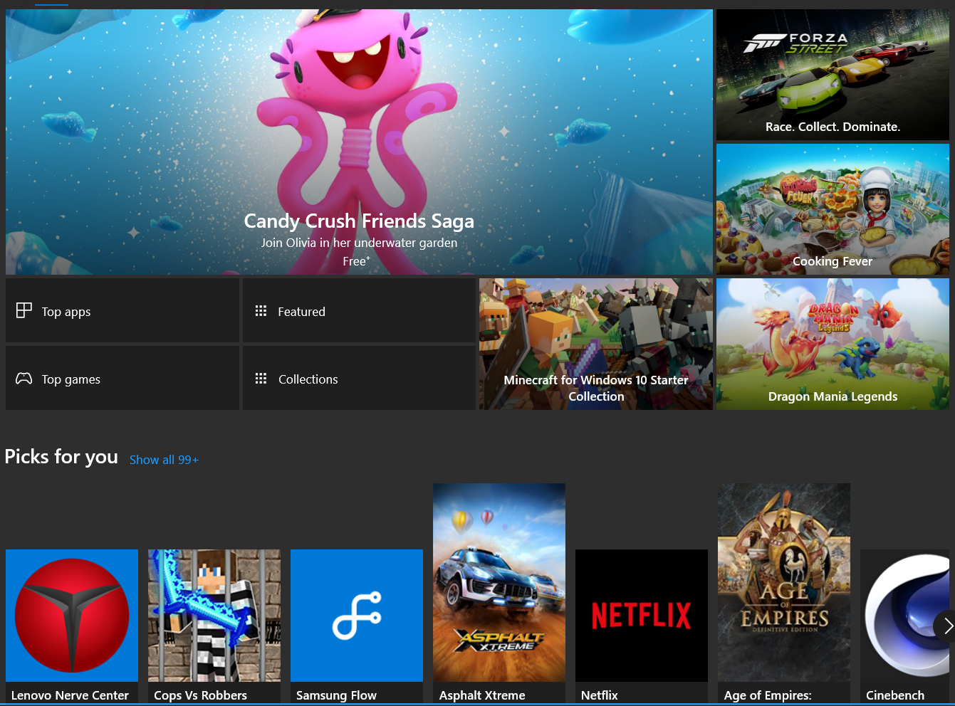Click the Top apps button
This screenshot has height=706, width=955.
point(122,310)
